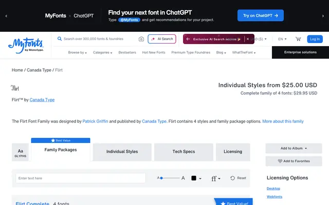Click back arrow in Exclusive AI Search banner
This screenshot has height=205, width=329.
coord(188,39)
